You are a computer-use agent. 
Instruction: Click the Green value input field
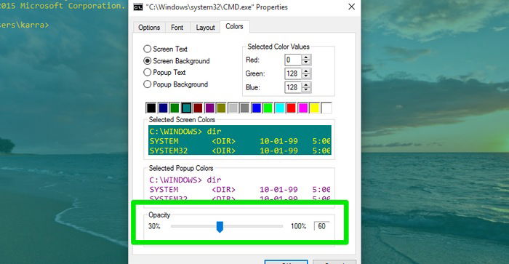[x=293, y=73]
